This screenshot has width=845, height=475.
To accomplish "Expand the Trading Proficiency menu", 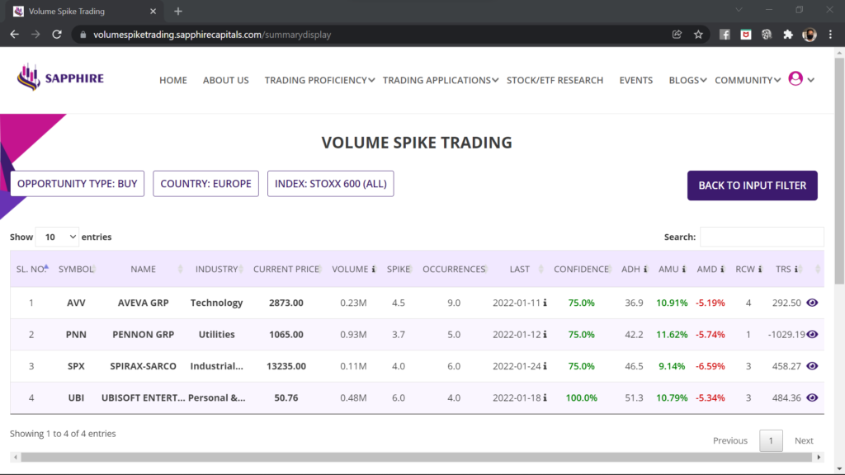I will [319, 80].
